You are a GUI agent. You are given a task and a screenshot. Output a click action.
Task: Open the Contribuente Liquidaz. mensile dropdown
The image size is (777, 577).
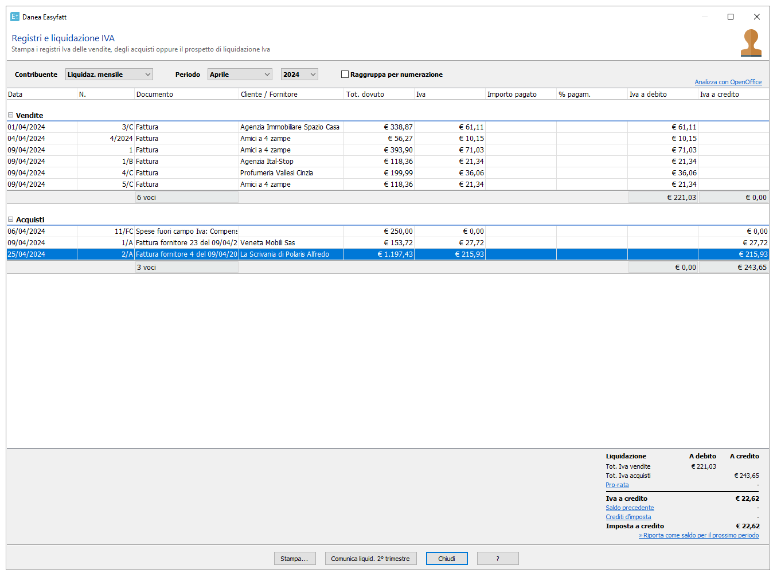[x=109, y=74]
